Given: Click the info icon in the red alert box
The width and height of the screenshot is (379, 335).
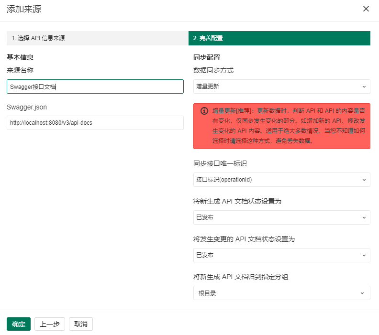Looking at the screenshot, I should 204,111.
